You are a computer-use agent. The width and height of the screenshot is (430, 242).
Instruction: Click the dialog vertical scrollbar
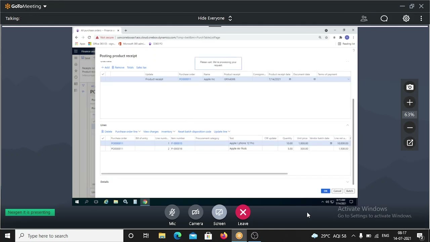click(x=353, y=142)
